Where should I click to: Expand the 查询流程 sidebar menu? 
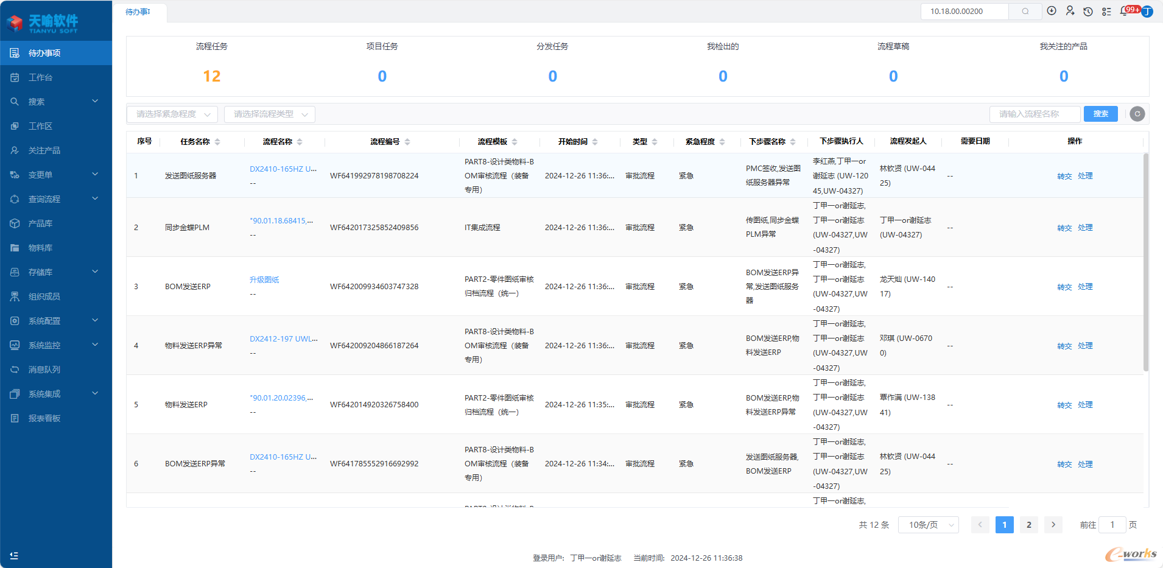pos(56,199)
